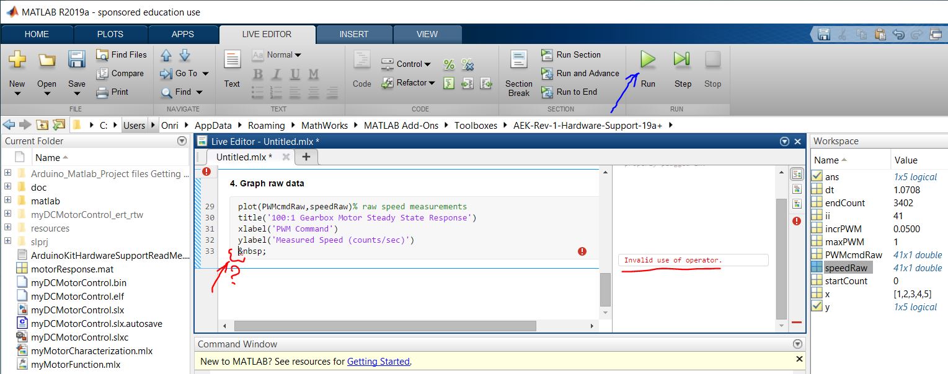Select speedRaw variable in Workspace
Image resolution: width=948 pixels, height=374 pixels.
pyautogui.click(x=847, y=267)
